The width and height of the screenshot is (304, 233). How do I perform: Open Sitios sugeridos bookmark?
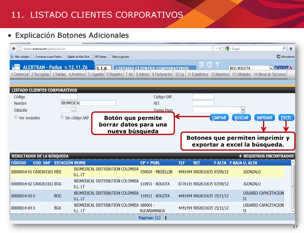tap(119, 57)
